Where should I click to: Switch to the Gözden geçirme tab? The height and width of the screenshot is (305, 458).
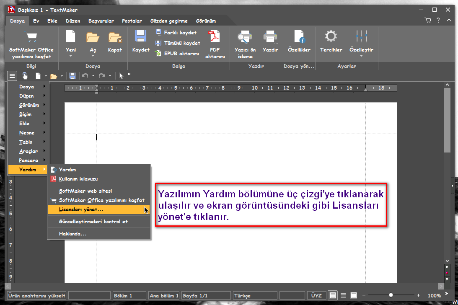[169, 21]
